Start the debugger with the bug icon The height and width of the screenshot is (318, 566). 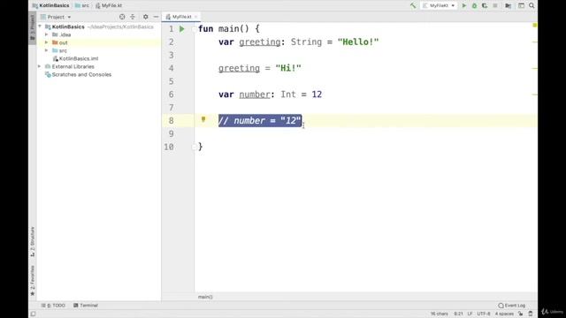tap(474, 6)
